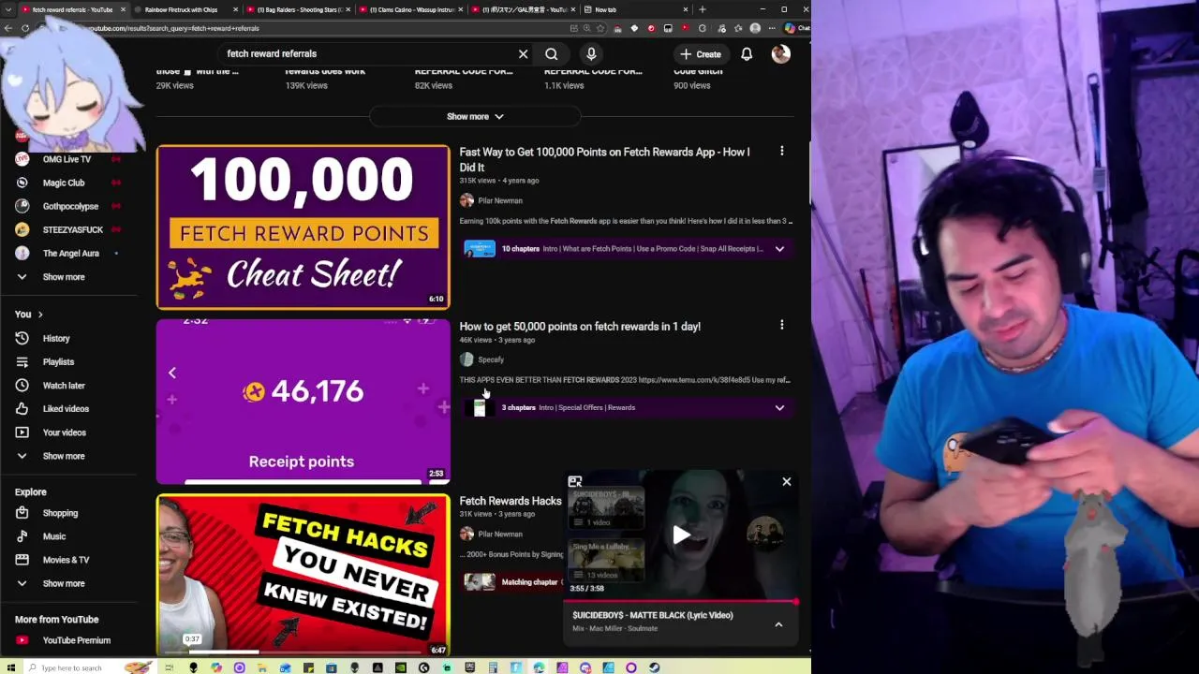This screenshot has height=674, width=1199.
Task: Open Liked videos in the sidebar
Action: coord(66,408)
